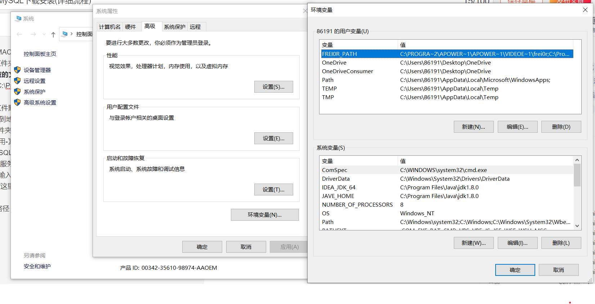Click system variables scrollbar up arrow
This screenshot has height=304, width=595.
point(577,160)
